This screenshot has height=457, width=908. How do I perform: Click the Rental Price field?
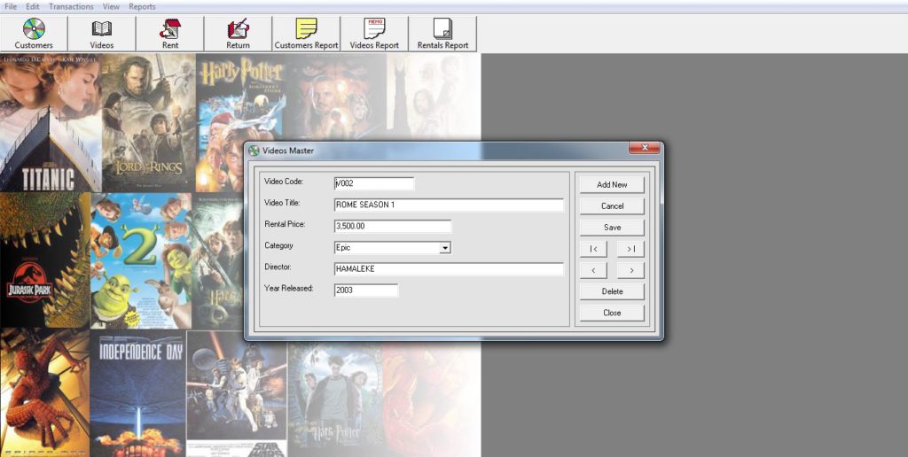click(393, 226)
